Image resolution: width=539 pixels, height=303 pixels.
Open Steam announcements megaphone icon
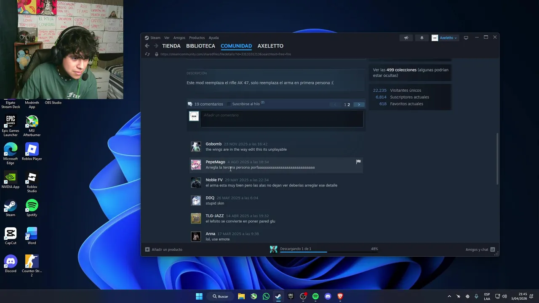(x=406, y=38)
